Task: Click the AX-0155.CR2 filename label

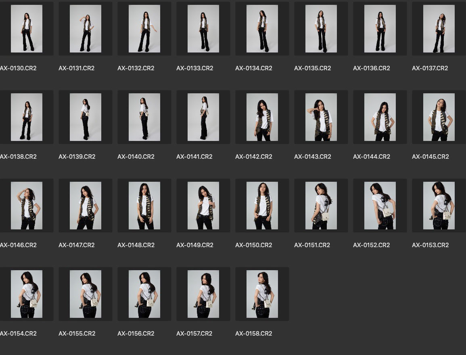Action: (77, 334)
